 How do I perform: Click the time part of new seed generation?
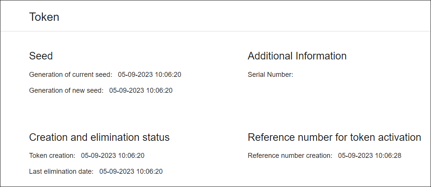coord(159,90)
